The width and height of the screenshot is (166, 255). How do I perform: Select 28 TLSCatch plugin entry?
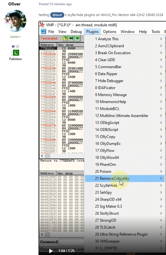click(125, 228)
